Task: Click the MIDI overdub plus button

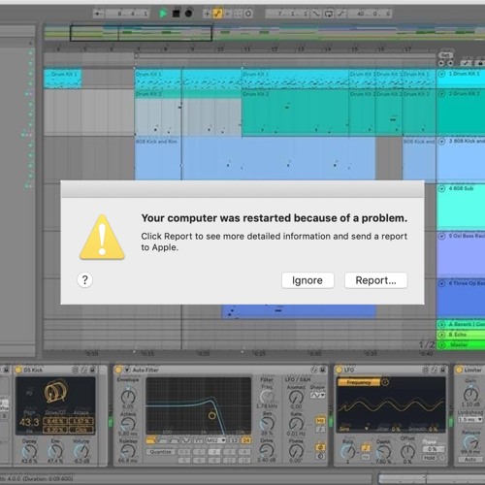Action: point(207,14)
